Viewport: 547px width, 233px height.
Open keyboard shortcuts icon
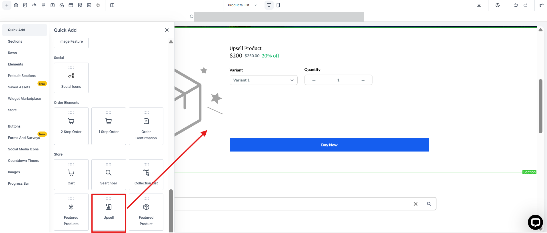click(x=479, y=5)
